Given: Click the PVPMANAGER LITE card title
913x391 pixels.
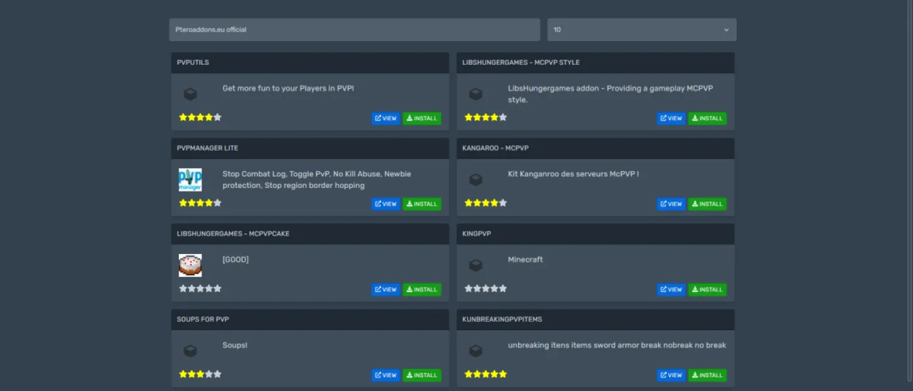Looking at the screenshot, I should click(207, 148).
